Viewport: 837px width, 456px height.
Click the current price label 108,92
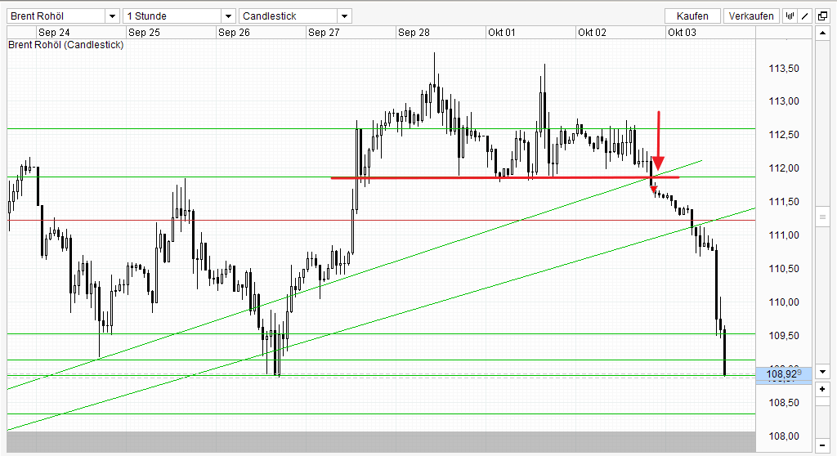(x=784, y=373)
